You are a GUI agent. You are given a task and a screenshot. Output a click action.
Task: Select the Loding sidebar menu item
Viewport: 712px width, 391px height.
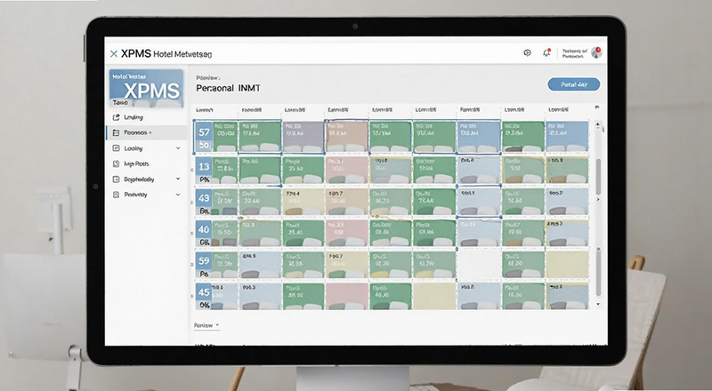(146, 117)
